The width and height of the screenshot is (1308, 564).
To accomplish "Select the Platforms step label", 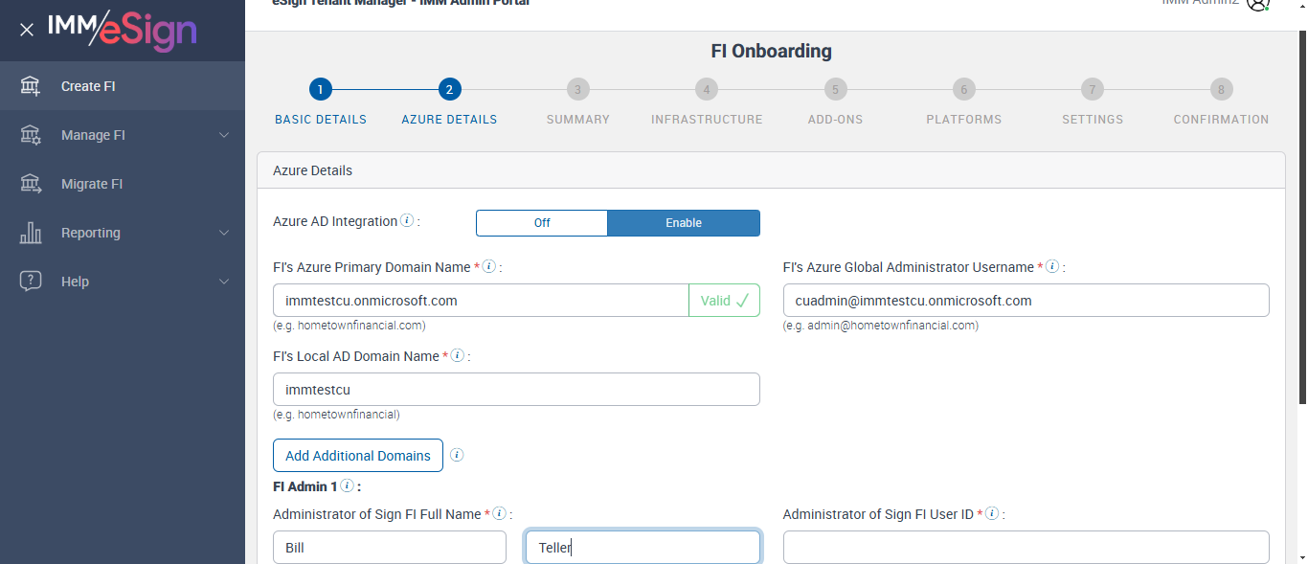I will point(964,120).
